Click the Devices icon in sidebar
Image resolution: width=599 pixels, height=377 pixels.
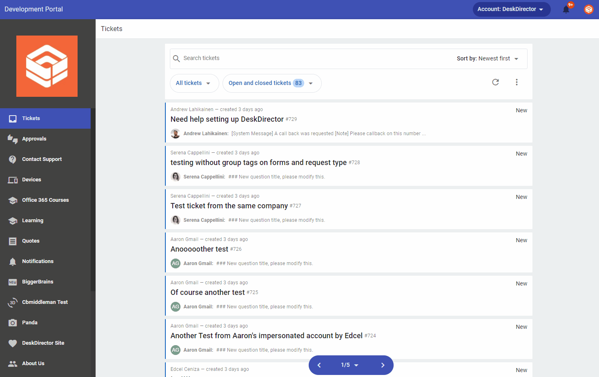coord(13,180)
